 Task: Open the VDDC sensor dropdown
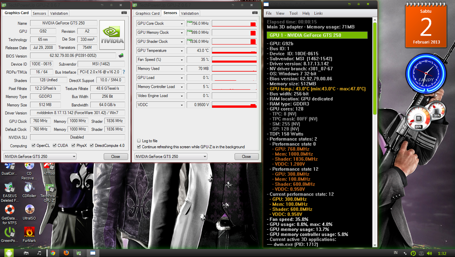tap(182, 105)
